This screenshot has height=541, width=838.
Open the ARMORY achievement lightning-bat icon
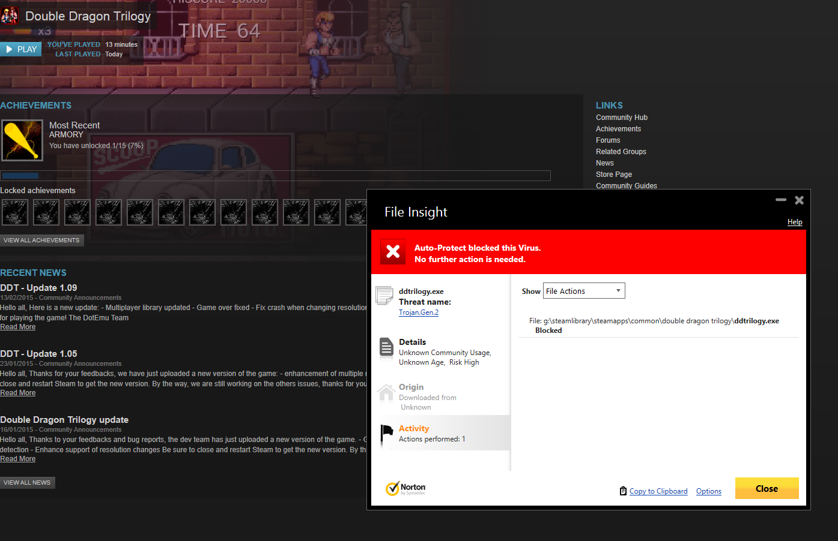tap(22, 140)
